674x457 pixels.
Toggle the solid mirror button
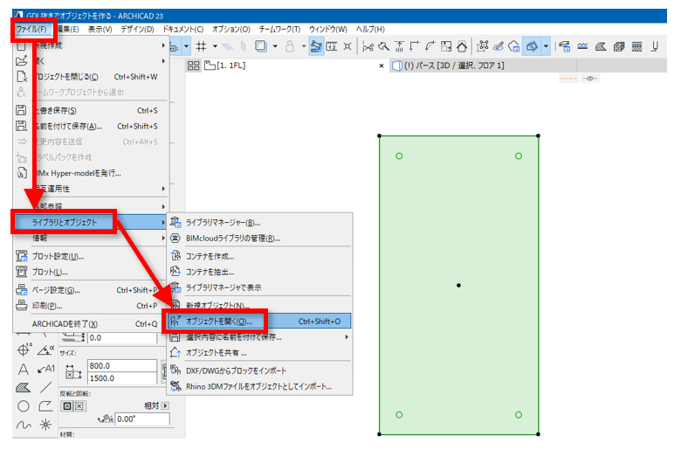67,405
